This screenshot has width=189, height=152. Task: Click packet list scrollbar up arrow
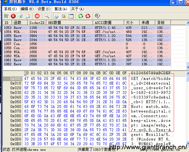(x=187, y=23)
